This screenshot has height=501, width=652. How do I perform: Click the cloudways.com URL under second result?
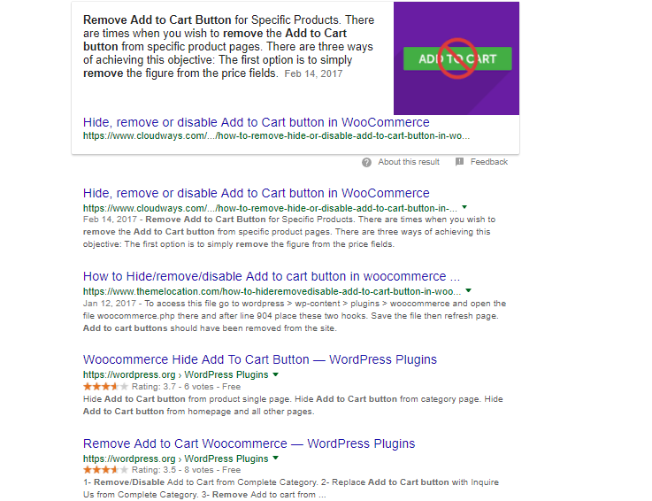270,208
